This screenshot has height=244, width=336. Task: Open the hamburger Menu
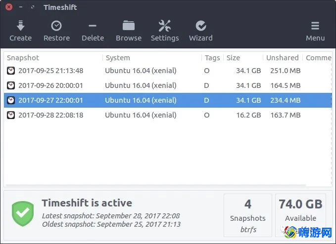315,31
